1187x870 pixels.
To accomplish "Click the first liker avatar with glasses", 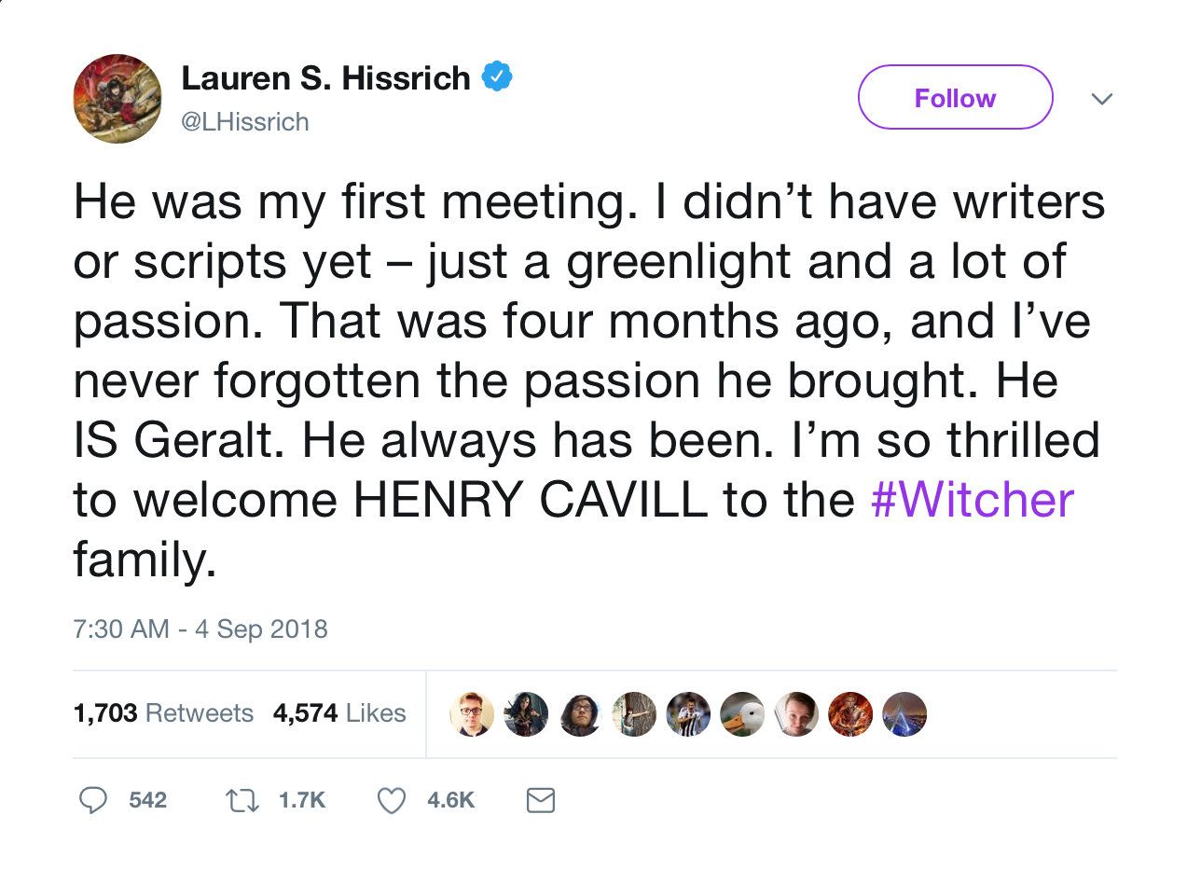I will (472, 714).
